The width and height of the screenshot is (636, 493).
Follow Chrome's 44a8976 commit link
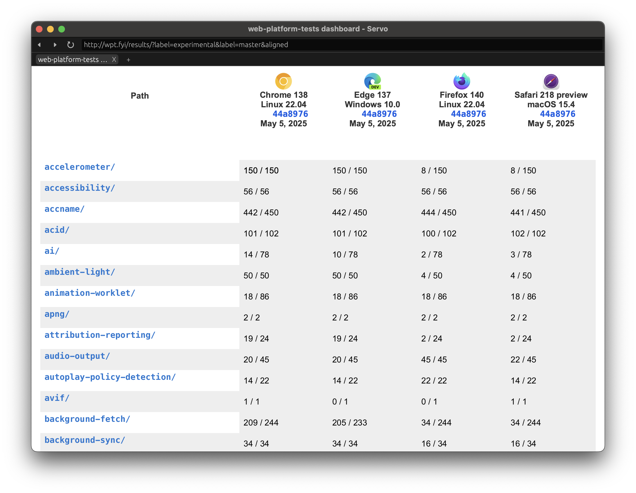pyautogui.click(x=291, y=114)
